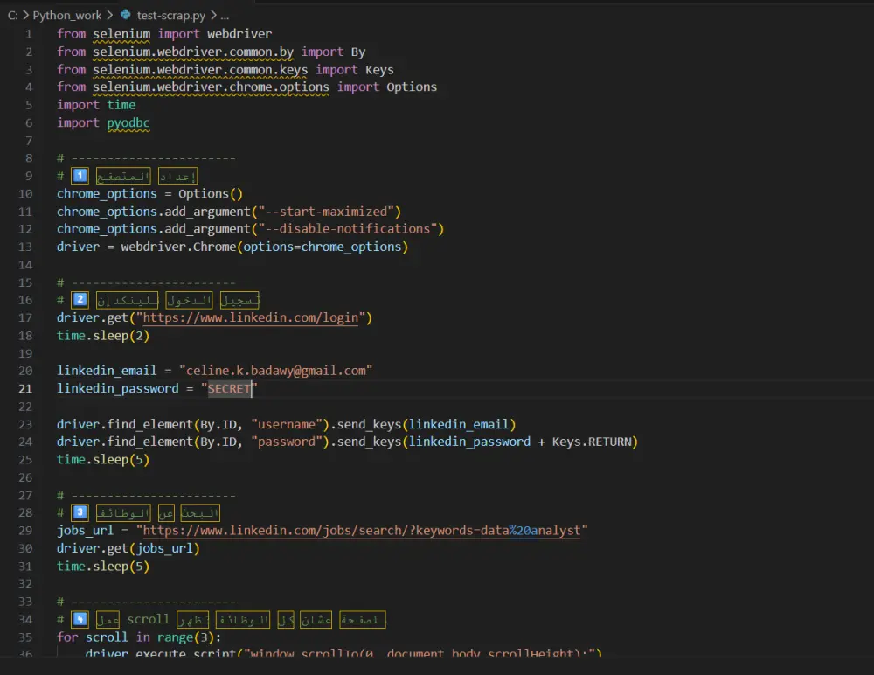Expand the '...' breadcrumb symbol list
874x675 pixels.
(x=225, y=16)
